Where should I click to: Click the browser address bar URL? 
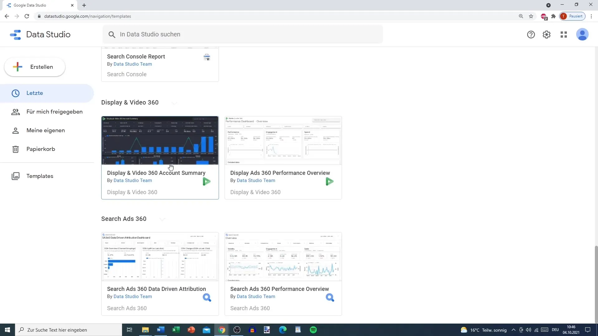88,16
